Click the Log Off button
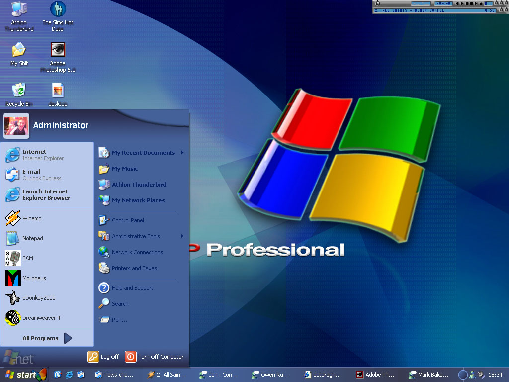The image size is (509, 382). coord(104,357)
